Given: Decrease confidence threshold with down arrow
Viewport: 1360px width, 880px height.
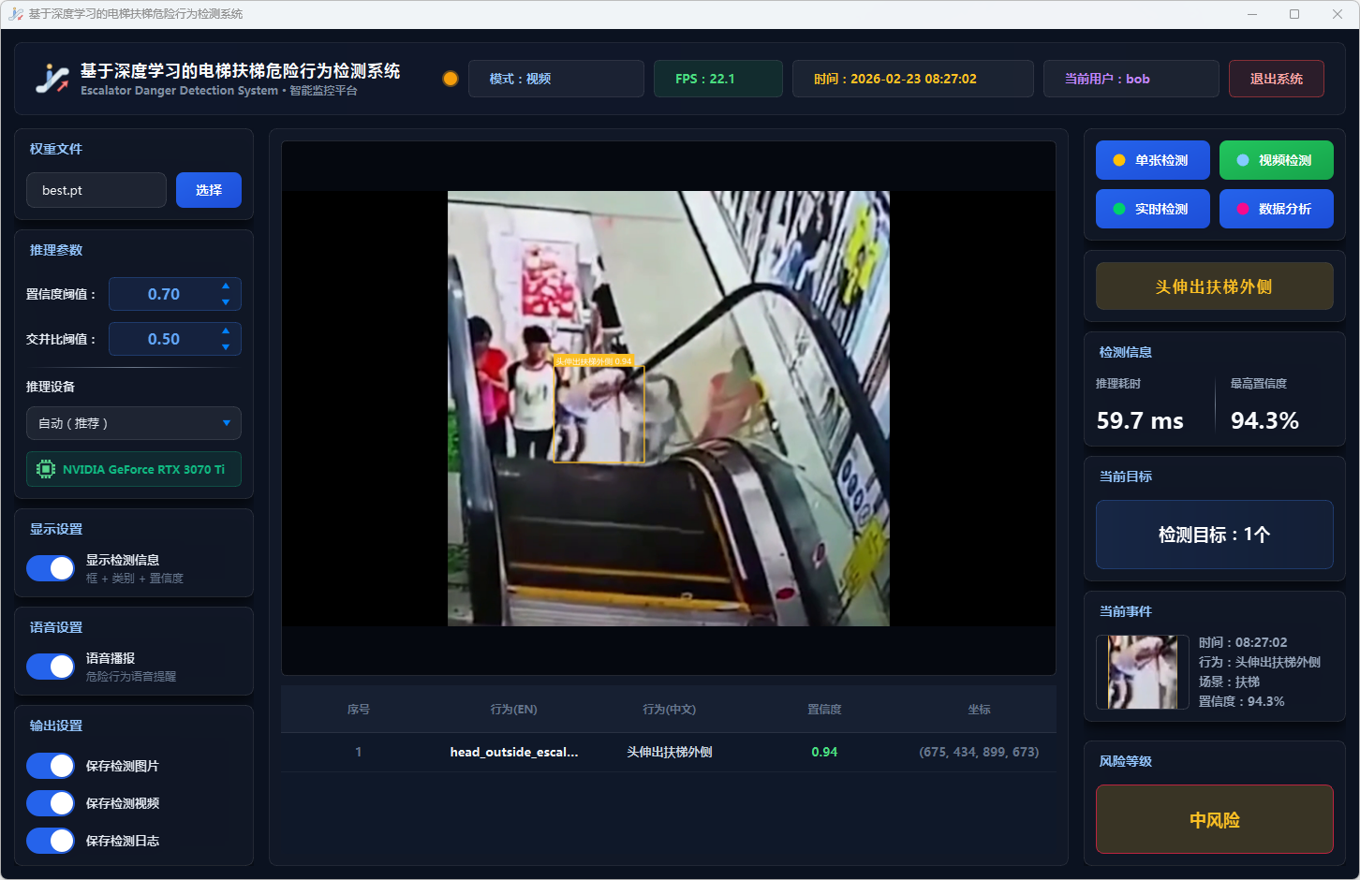Looking at the screenshot, I should [226, 301].
